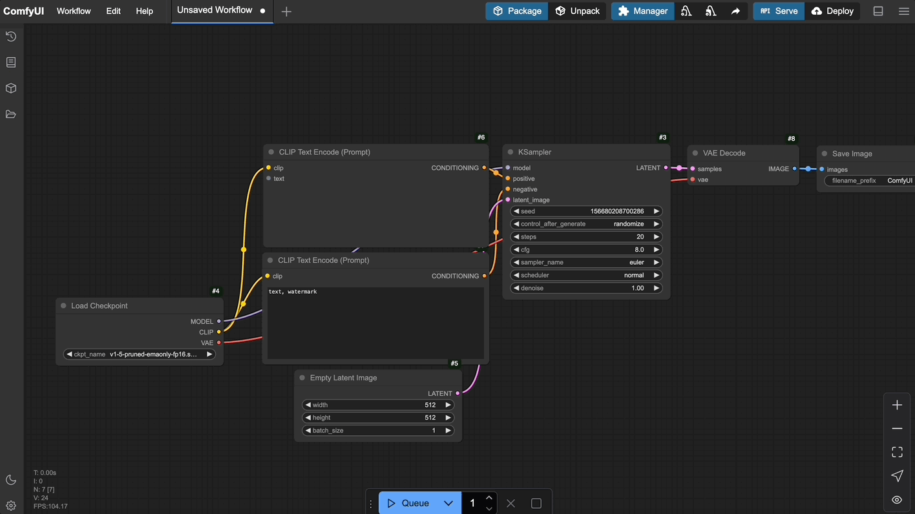Increase steps with its right arrow
This screenshot has height=514, width=915.
[x=657, y=237]
